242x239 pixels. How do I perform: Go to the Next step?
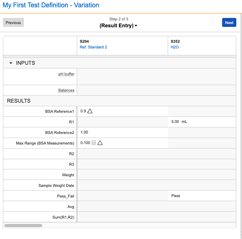tap(229, 23)
